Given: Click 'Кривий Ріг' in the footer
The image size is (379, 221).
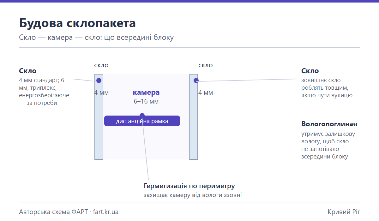Looking at the screenshot, I should [x=344, y=212].
